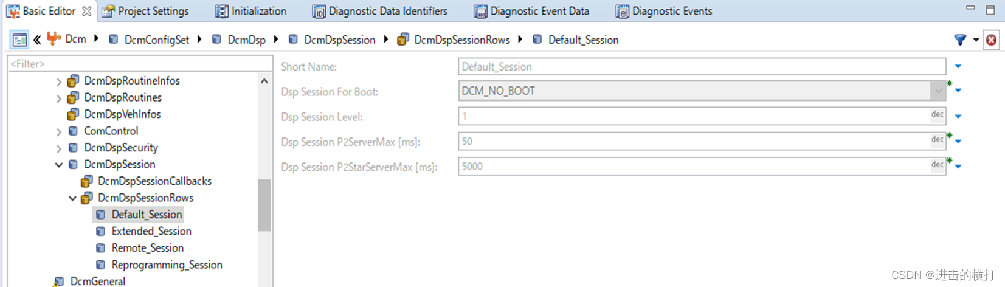Viewport: 1005px width, 287px height.
Task: Open the Diagnostic Data Identifiers tab
Action: click(380, 11)
